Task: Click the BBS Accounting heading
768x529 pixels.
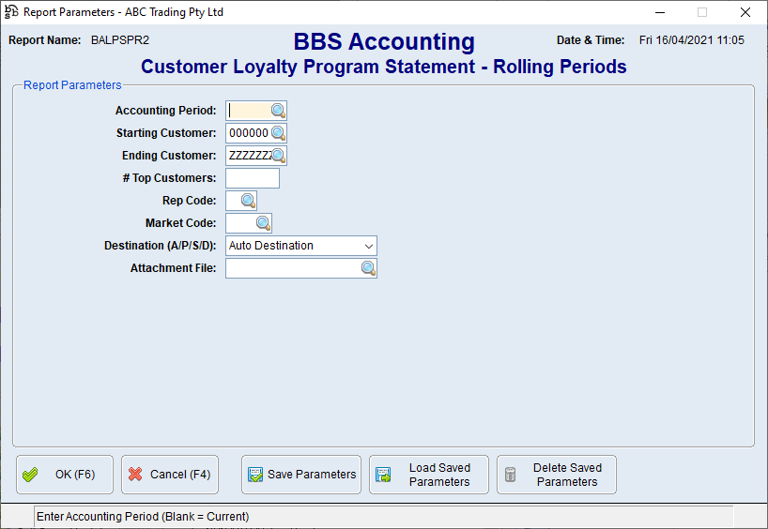Action: tap(384, 41)
